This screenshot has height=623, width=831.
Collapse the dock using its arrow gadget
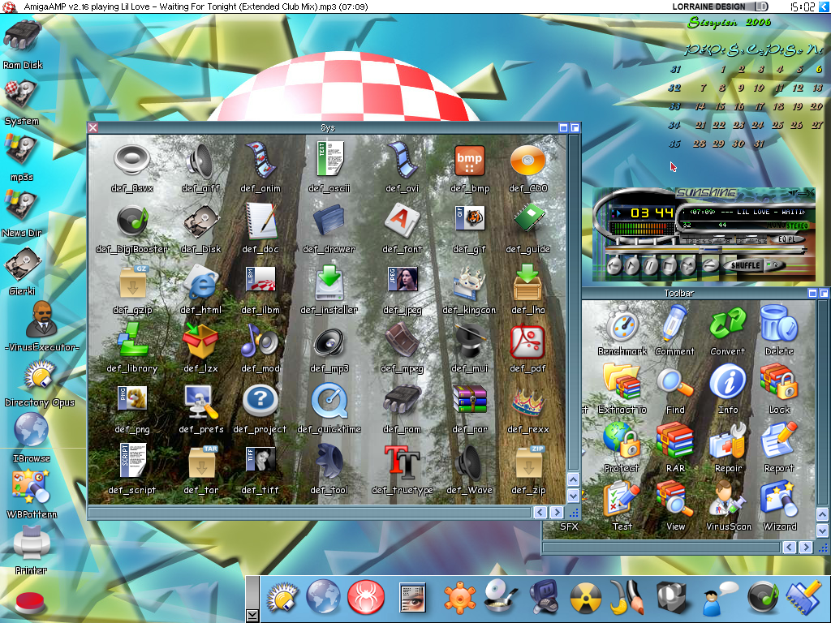pos(252,615)
